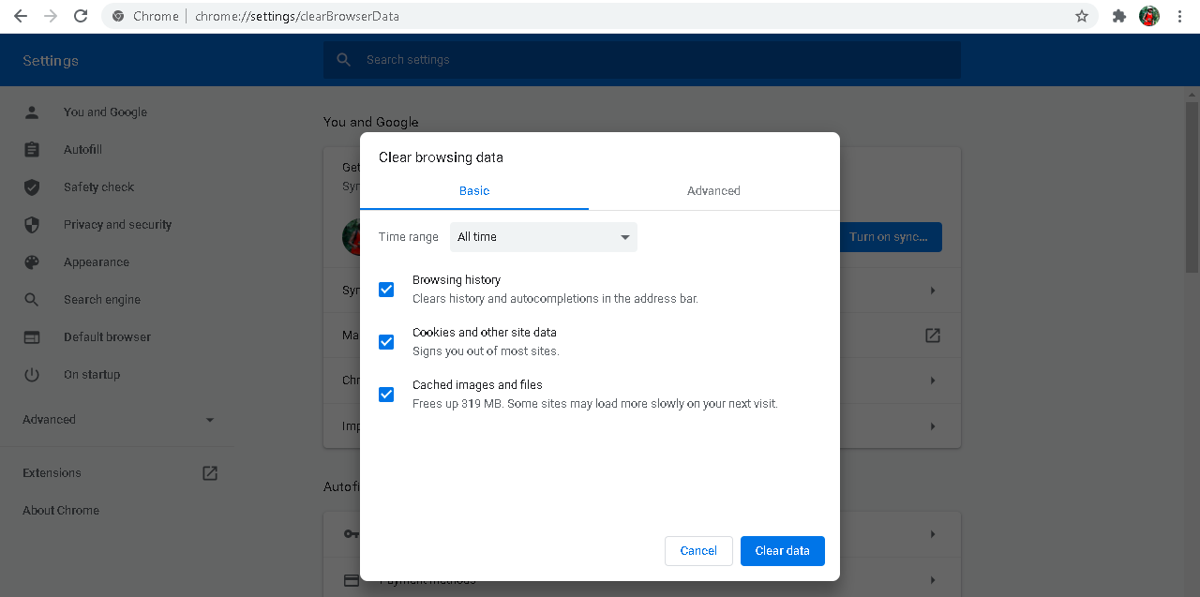1200x597 pixels.
Task: Click the Settings title in header
Action: [51, 61]
